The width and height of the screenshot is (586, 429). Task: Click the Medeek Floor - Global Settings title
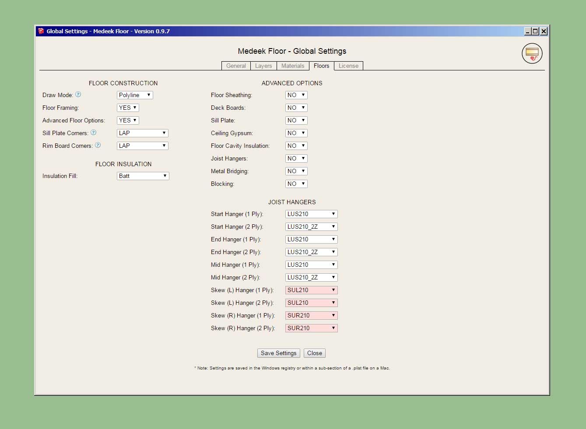292,51
